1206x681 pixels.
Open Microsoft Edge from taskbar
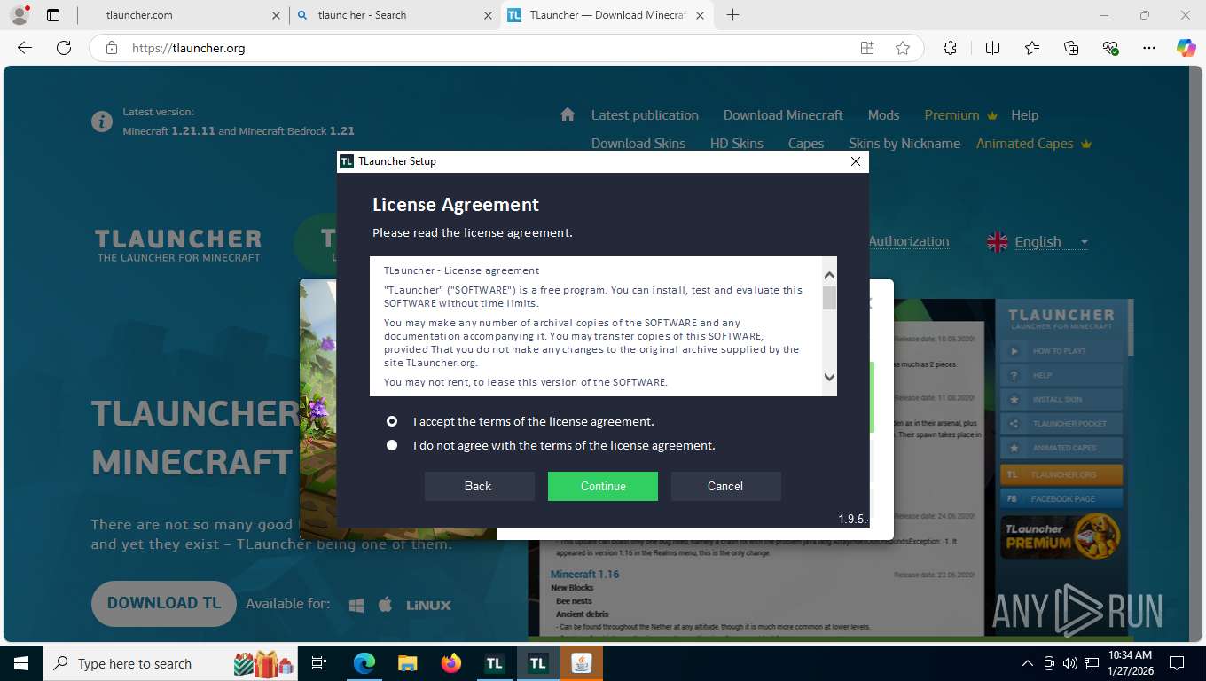tap(364, 663)
